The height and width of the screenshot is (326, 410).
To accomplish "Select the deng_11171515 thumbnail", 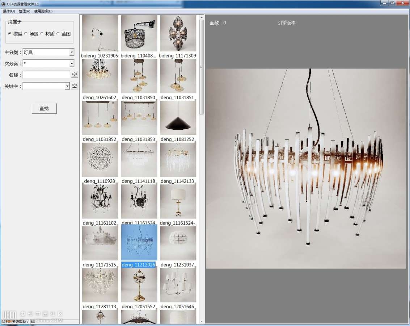I will click(100, 243).
